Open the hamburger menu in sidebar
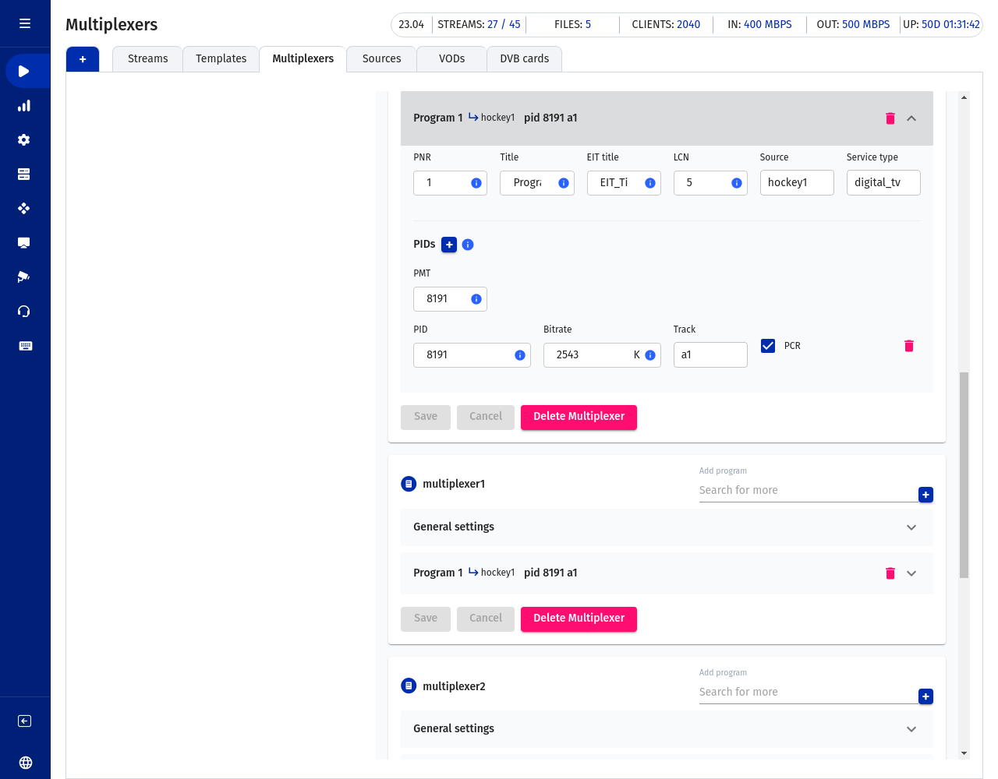Viewport: 998px width, 779px height. 25,23
